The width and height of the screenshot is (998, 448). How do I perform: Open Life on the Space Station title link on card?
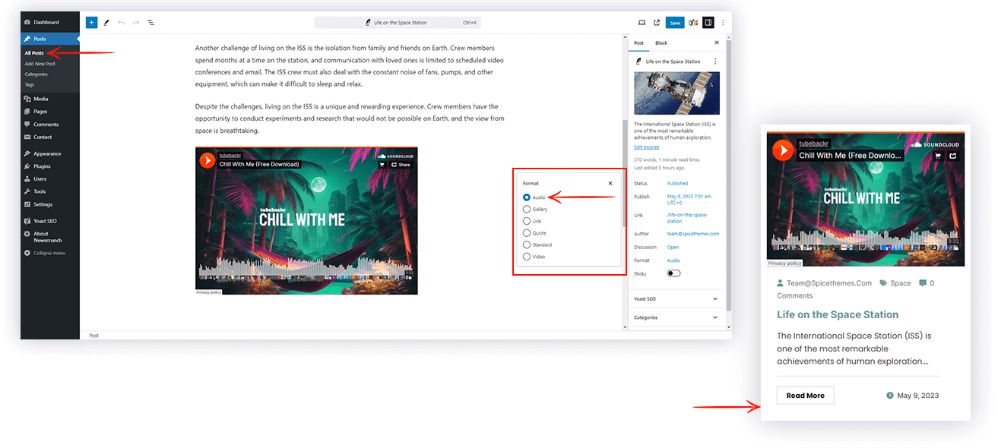pos(838,314)
